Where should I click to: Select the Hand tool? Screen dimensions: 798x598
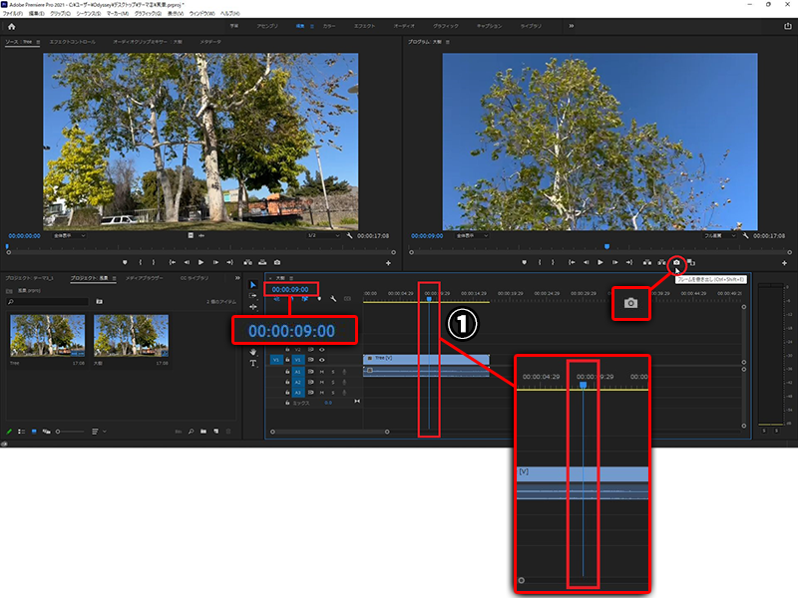click(x=253, y=352)
